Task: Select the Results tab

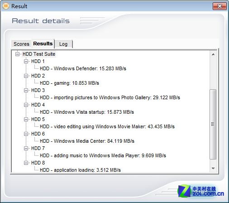Action: [43, 43]
